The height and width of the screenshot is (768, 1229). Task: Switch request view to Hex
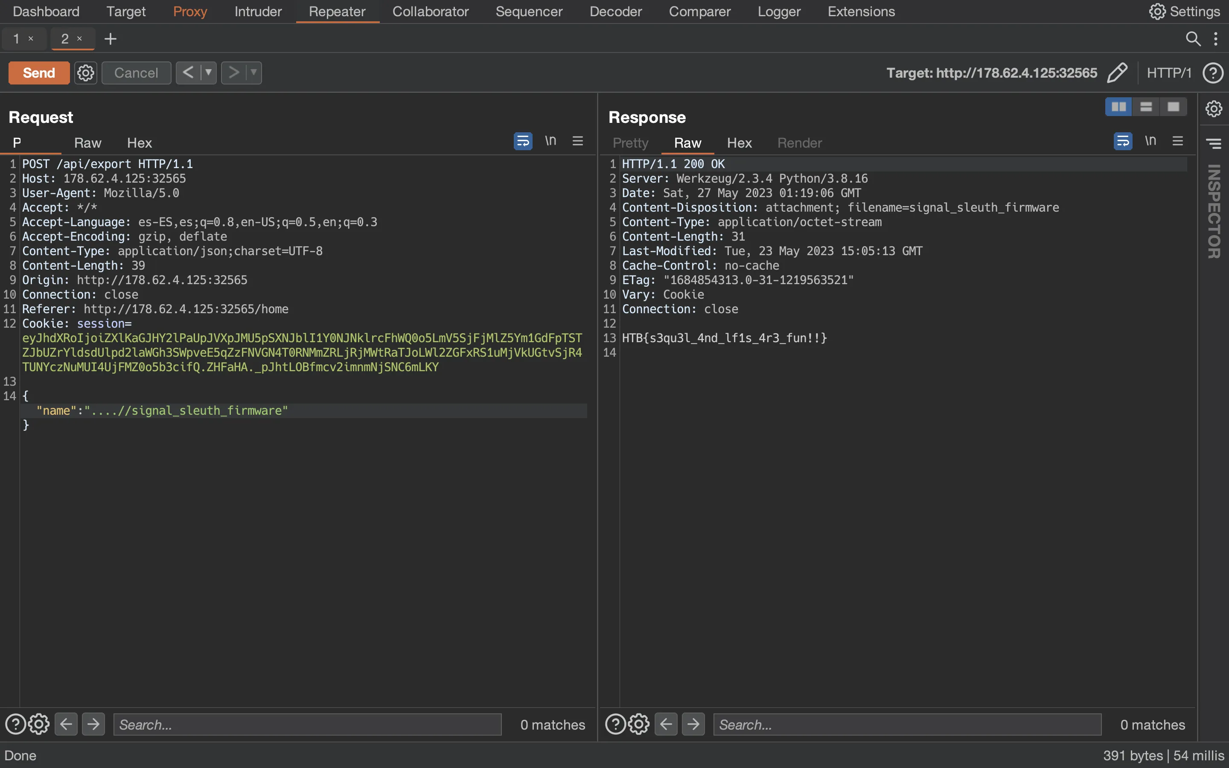[x=139, y=143]
